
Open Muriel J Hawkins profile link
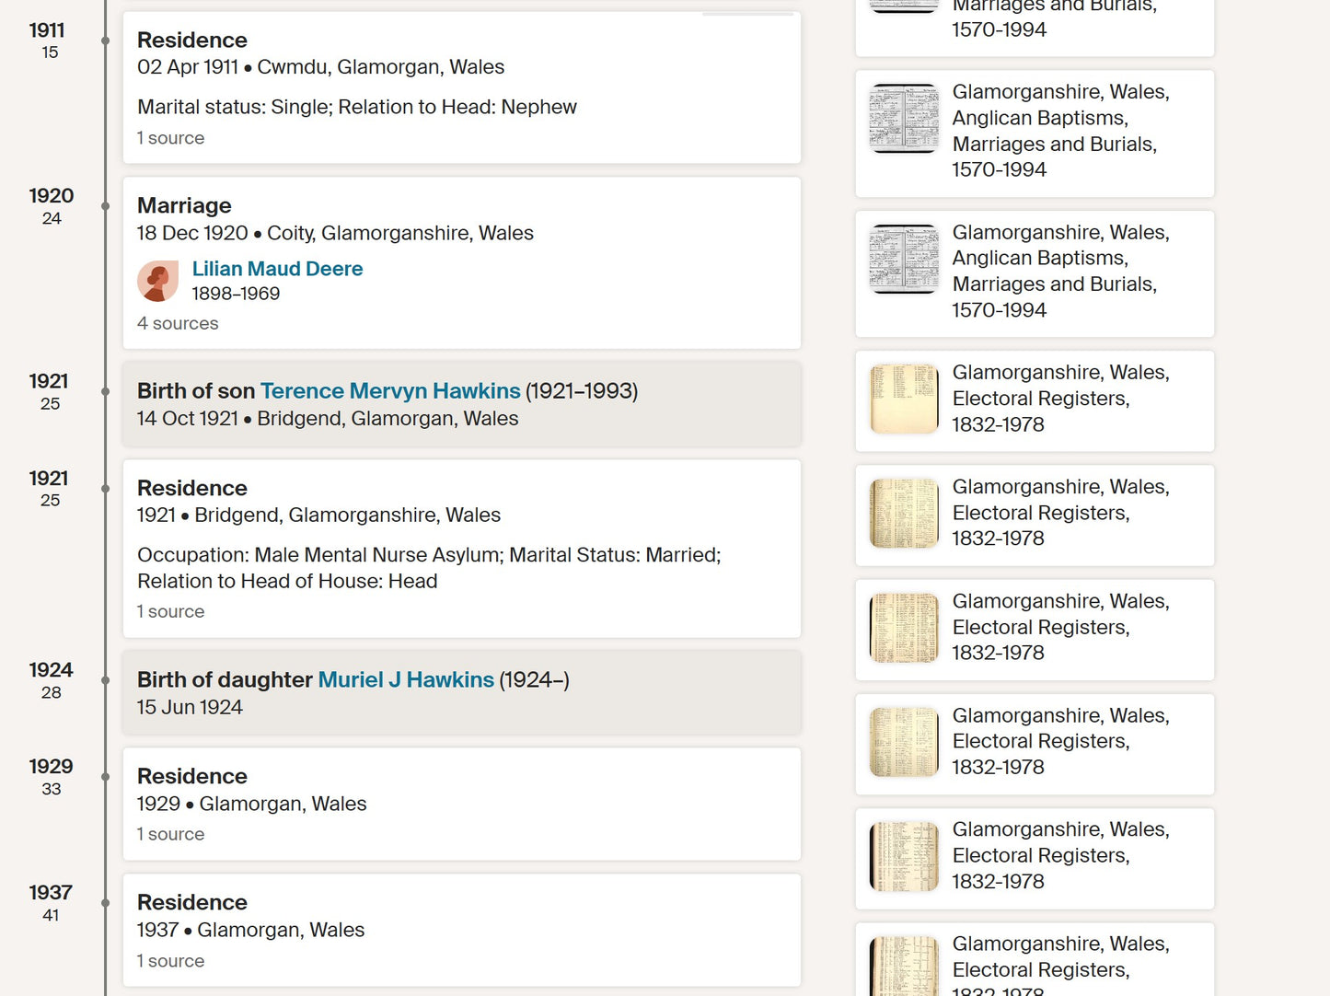coord(406,680)
